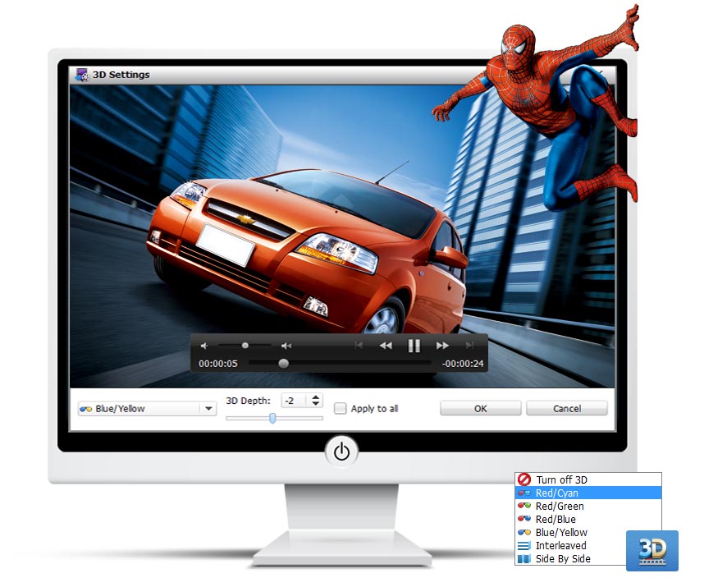Enable the Apply to all checkbox
The height and width of the screenshot is (587, 727).
341,408
